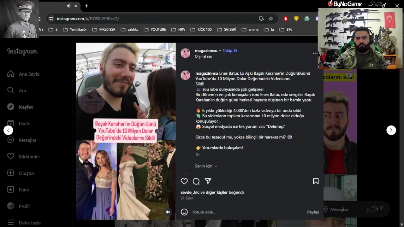Click the green Grammarly extension icon
The width and height of the screenshot is (404, 227).
pos(307,19)
